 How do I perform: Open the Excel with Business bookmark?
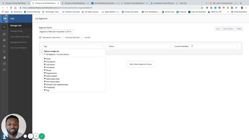[x=197, y=12]
